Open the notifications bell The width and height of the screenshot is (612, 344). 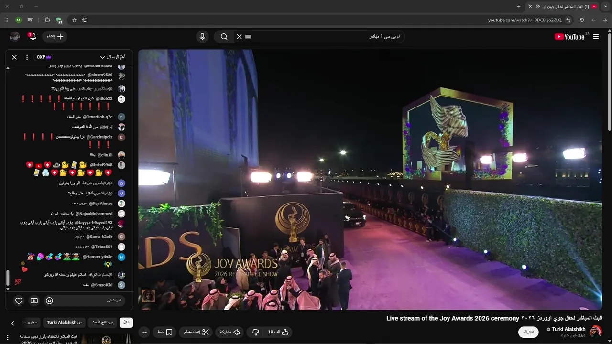(32, 36)
